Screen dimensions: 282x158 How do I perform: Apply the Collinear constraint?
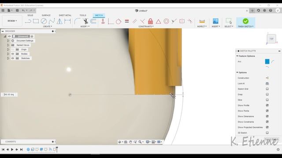click(x=174, y=22)
